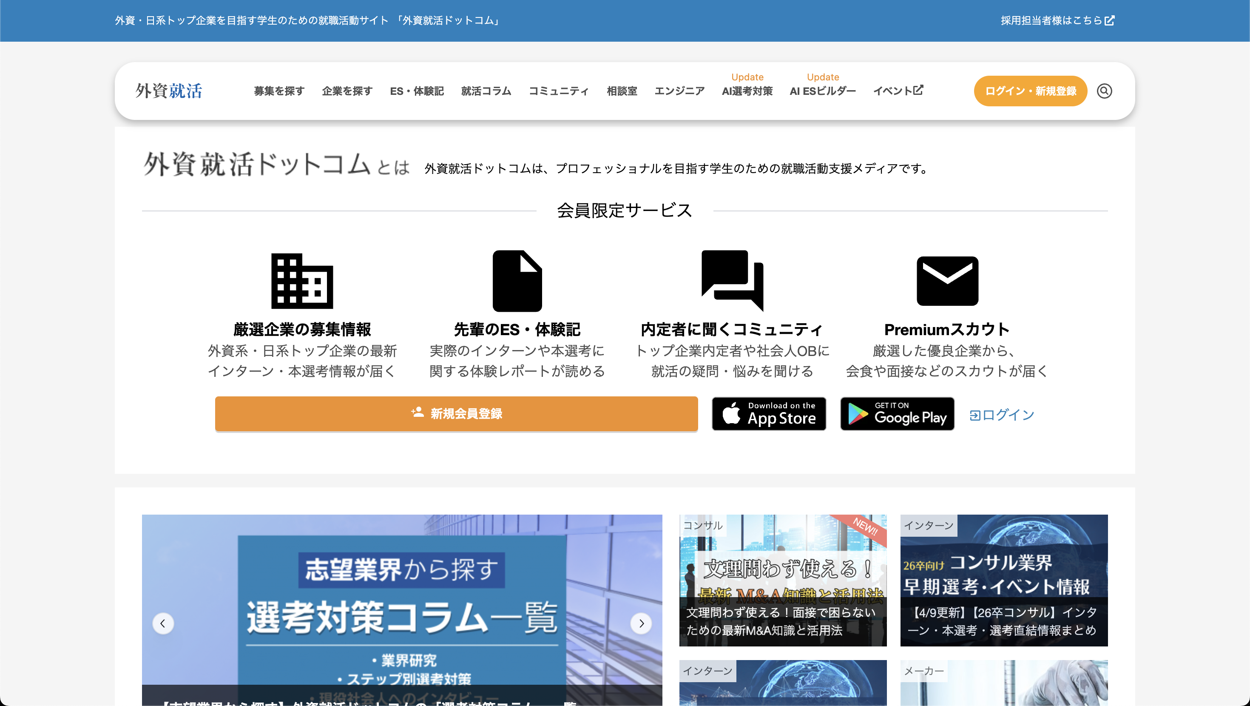Click the external link icon beside 採用担当者様はこちら
1250x706 pixels.
1109,20
